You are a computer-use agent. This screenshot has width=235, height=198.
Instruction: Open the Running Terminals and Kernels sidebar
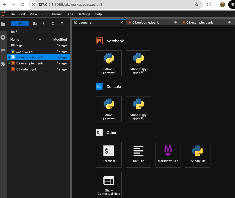click(x=3, y=37)
